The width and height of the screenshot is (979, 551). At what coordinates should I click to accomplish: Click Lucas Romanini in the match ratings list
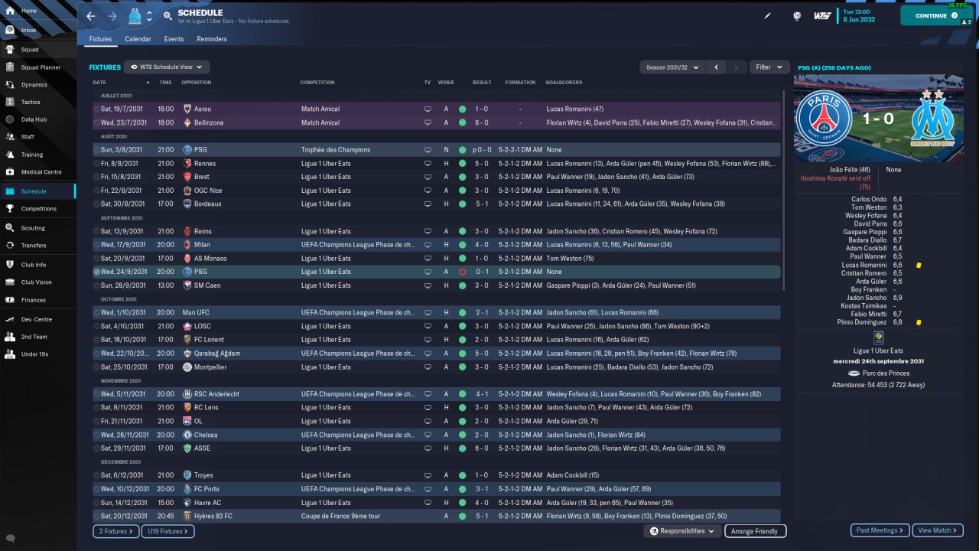tap(864, 265)
